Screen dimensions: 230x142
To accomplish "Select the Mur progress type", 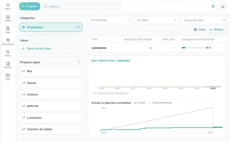I will [51, 71].
